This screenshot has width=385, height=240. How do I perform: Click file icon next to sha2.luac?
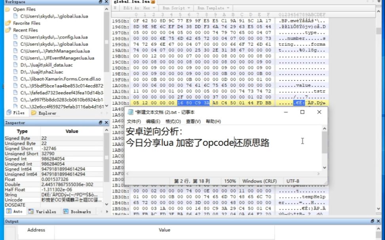pyautogui.click(x=15, y=72)
